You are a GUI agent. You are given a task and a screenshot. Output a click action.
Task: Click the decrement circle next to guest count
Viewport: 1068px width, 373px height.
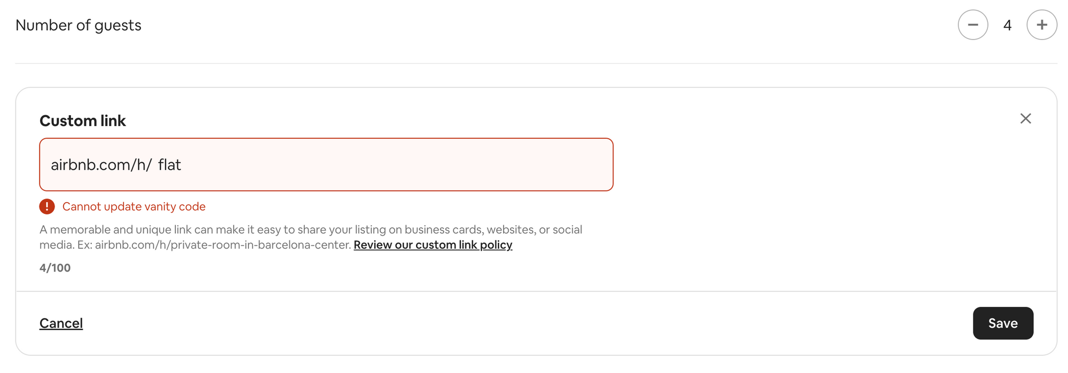coord(973,25)
